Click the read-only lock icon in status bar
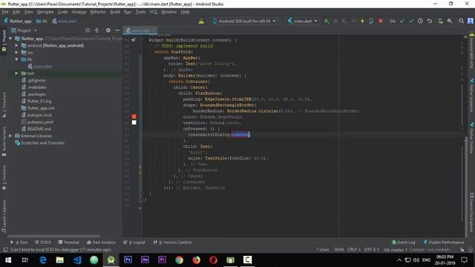The height and width of the screenshot is (267, 475). tap(462, 250)
